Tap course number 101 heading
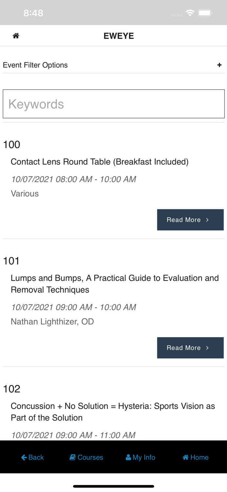 pyautogui.click(x=11, y=261)
